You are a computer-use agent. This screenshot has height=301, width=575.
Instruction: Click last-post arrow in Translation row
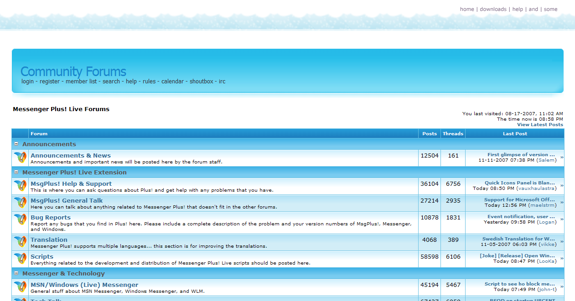tap(562, 242)
